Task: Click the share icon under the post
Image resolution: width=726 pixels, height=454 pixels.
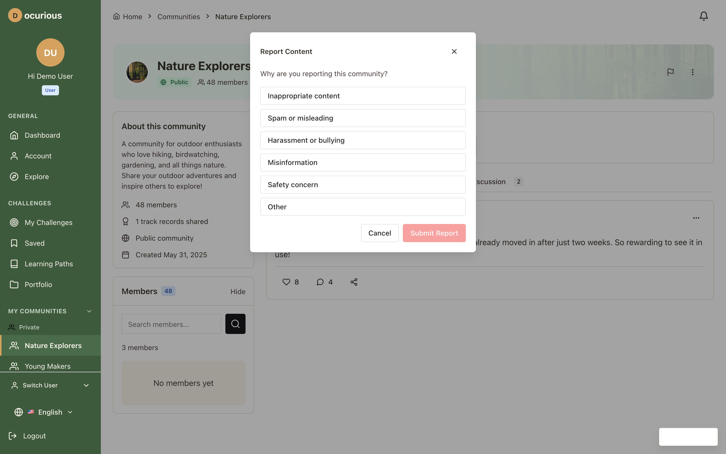Action: pyautogui.click(x=353, y=282)
